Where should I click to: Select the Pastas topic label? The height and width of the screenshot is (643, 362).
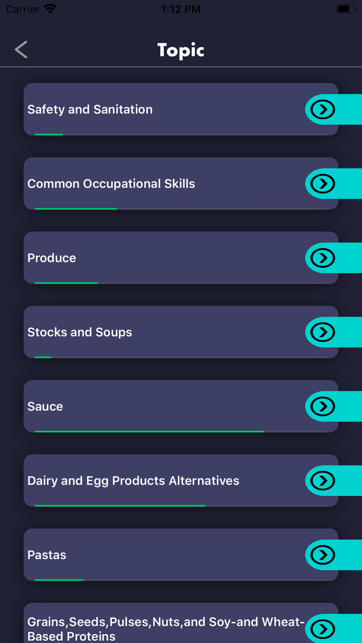coord(47,555)
